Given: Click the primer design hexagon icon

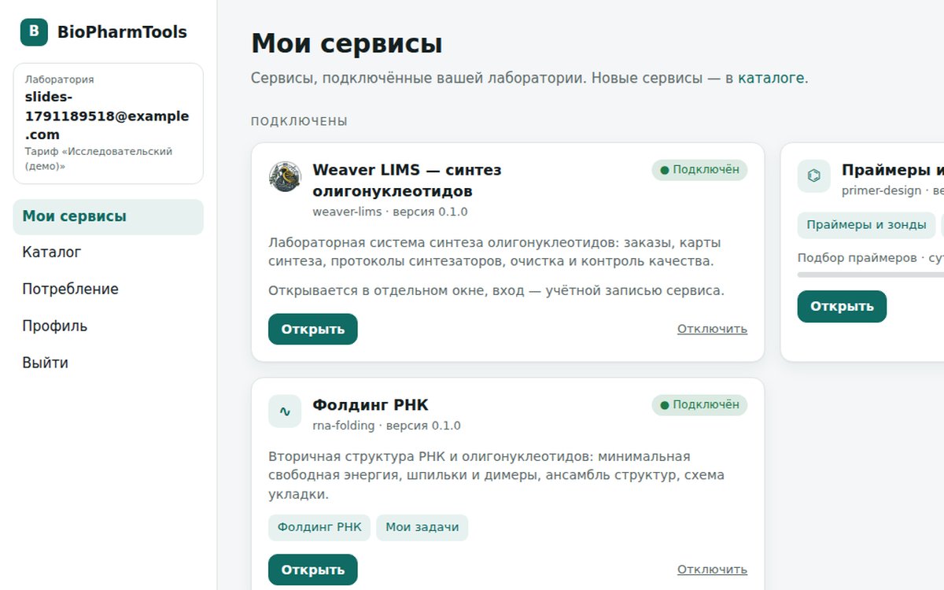Looking at the screenshot, I should click(x=814, y=175).
